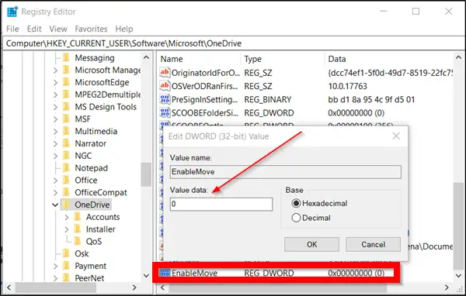Click the values pane scroll up arrow
The height and width of the screenshot is (296, 466).
pos(458,57)
